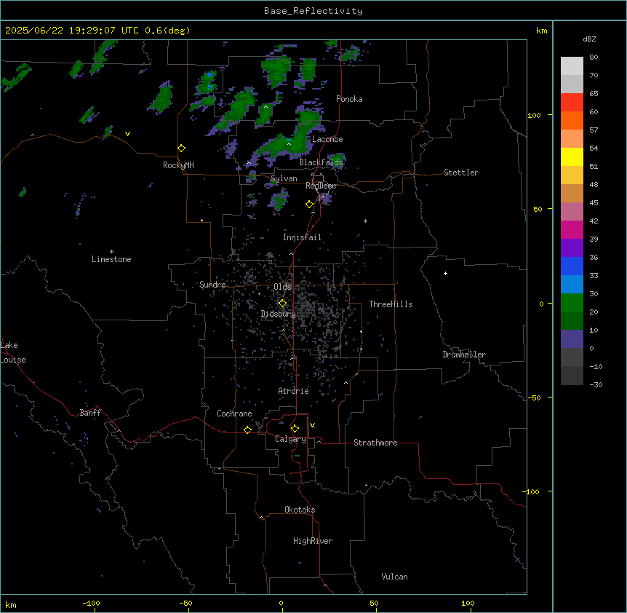Pick the red 60-65 dBZ legend band

pyautogui.click(x=572, y=103)
